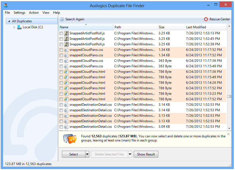Click the CSS icon of the 3.09 KB file

coord(66,127)
